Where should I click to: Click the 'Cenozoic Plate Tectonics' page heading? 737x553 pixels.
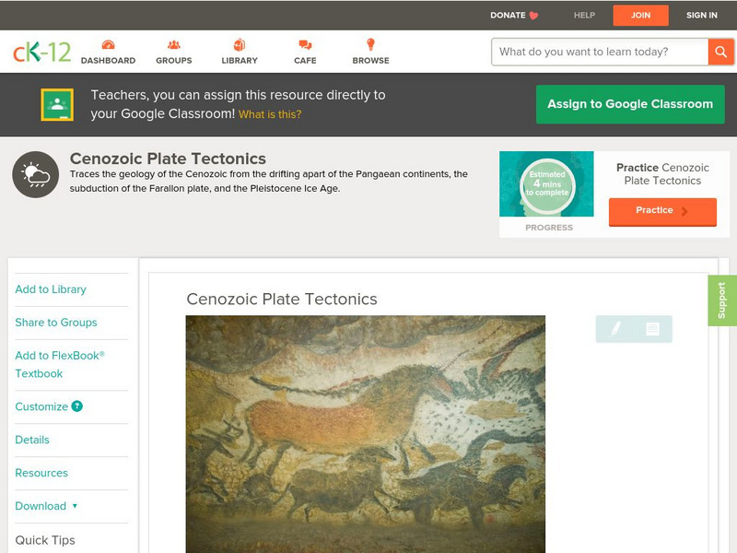[168, 159]
